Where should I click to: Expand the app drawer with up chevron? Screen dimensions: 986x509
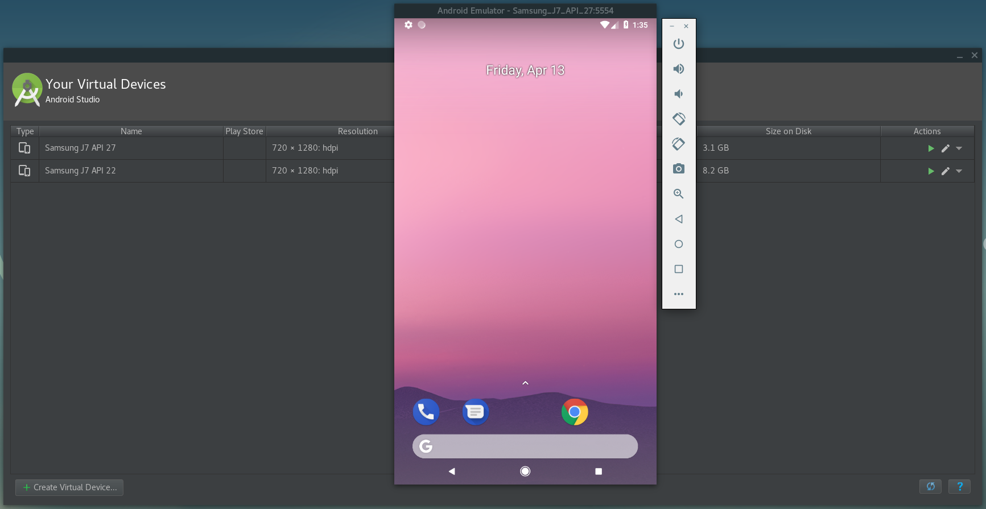(x=525, y=383)
